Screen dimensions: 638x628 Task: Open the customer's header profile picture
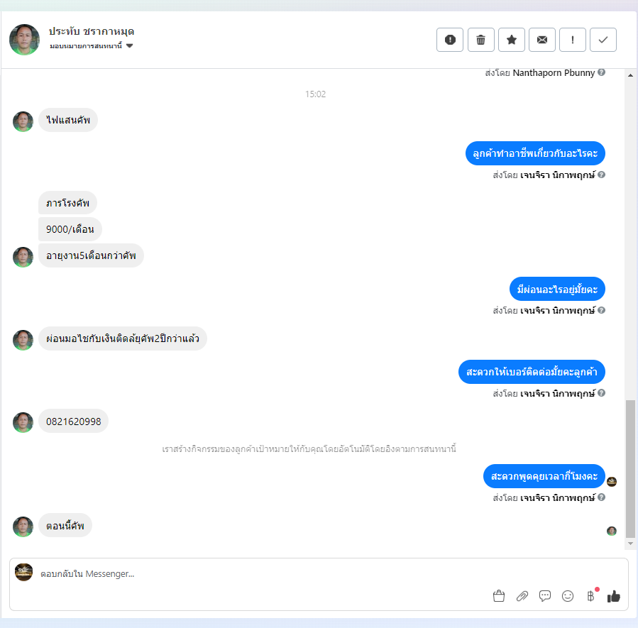tap(24, 40)
